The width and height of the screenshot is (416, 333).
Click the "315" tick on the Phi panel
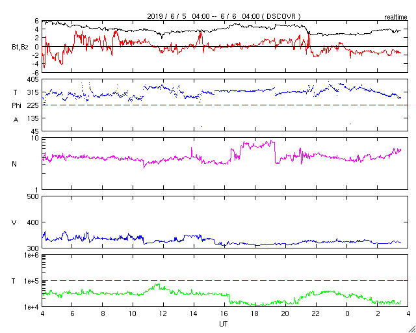(33, 92)
